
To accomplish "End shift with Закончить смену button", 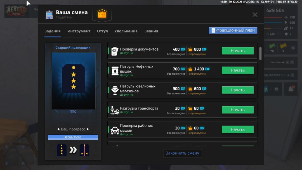I will [x=182, y=153].
